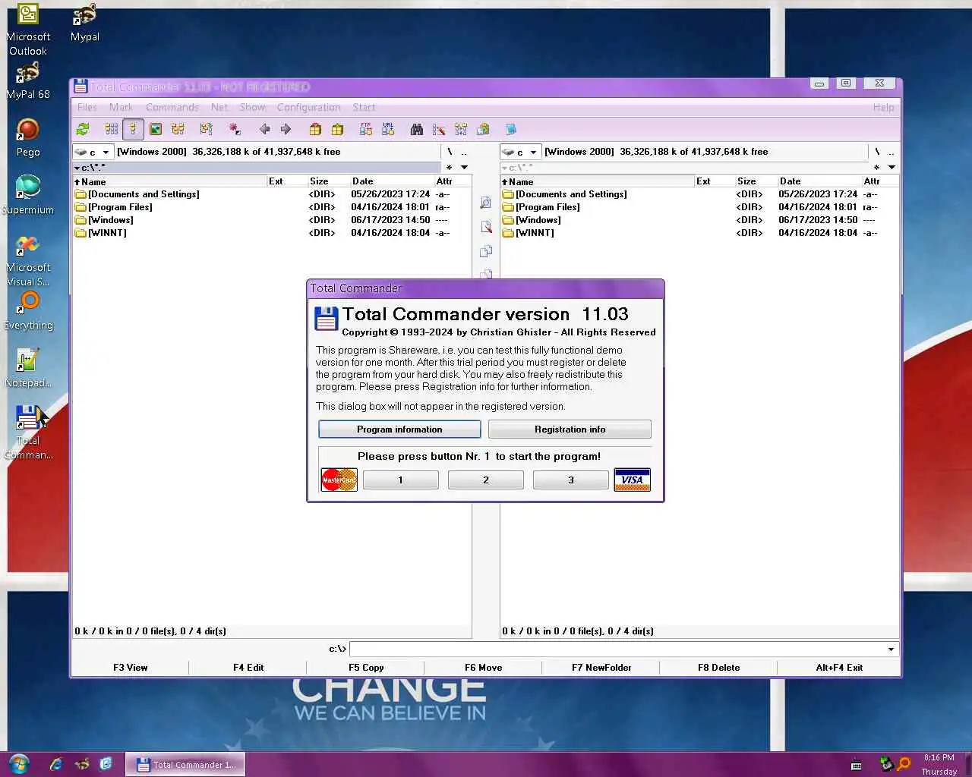Image resolution: width=972 pixels, height=777 pixels.
Task: Open the right panel drive c dropdown
Action: pyautogui.click(x=520, y=152)
